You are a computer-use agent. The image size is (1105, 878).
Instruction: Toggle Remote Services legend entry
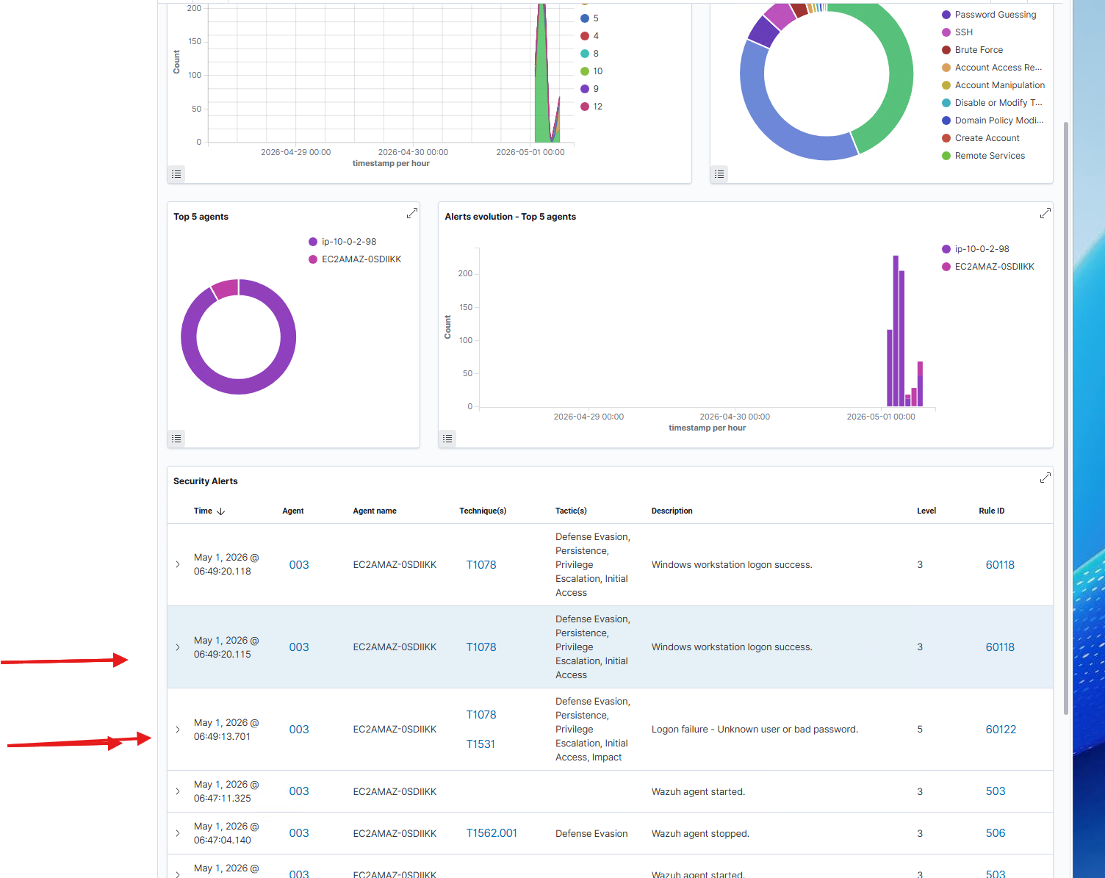984,156
